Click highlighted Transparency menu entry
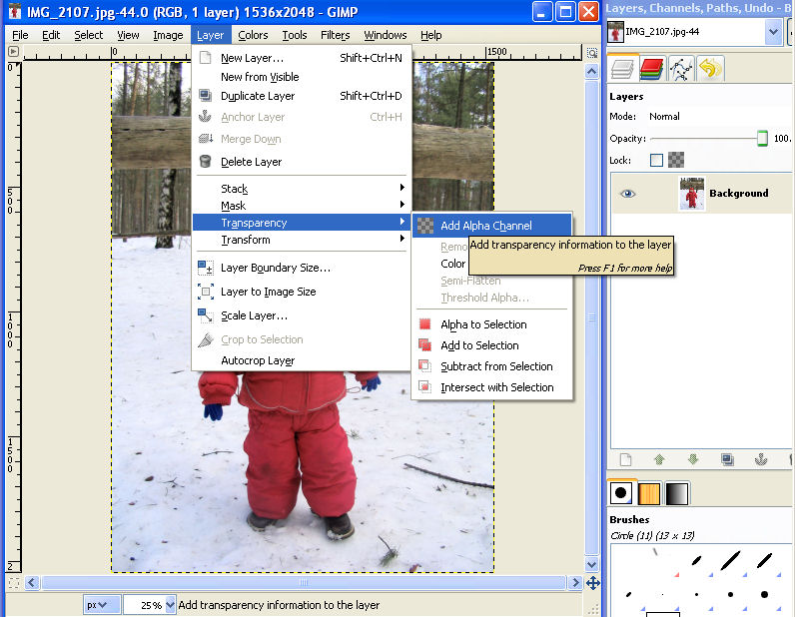This screenshot has height=617, width=795. click(x=302, y=223)
